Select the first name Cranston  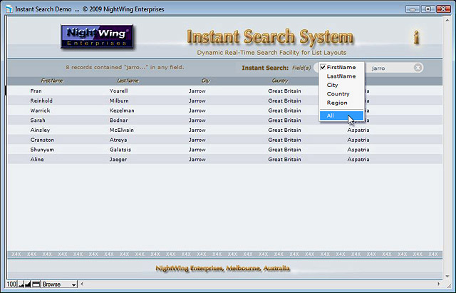[x=42, y=140]
